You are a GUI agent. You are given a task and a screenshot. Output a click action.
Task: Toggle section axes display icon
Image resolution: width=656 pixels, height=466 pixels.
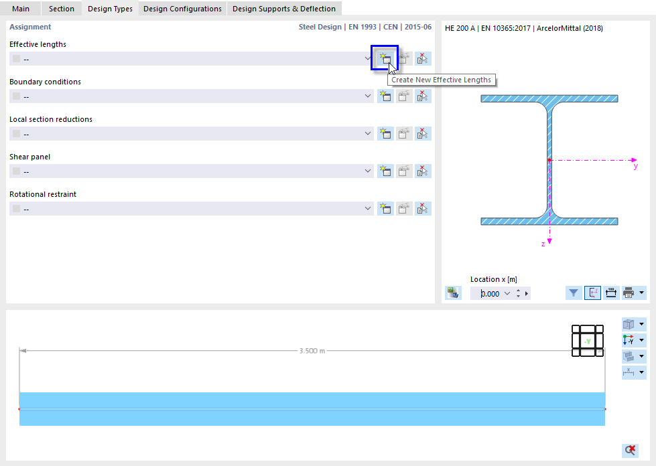(592, 293)
